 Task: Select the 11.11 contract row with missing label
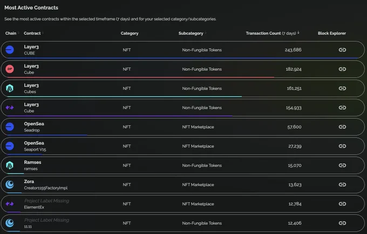coord(182,223)
